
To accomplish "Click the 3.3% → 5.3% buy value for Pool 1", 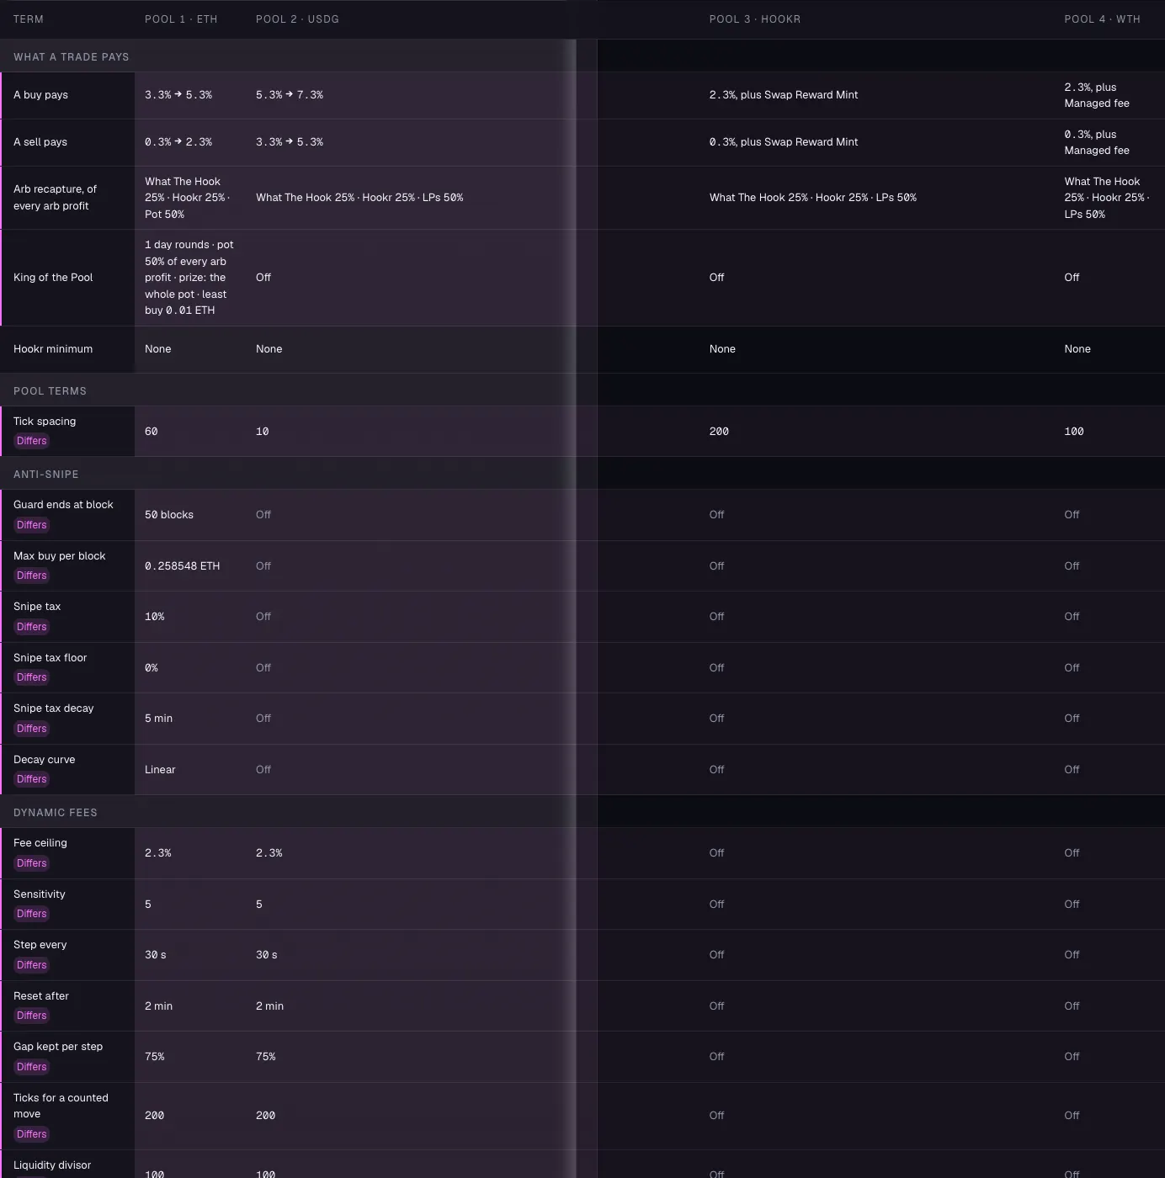I will coord(178,95).
